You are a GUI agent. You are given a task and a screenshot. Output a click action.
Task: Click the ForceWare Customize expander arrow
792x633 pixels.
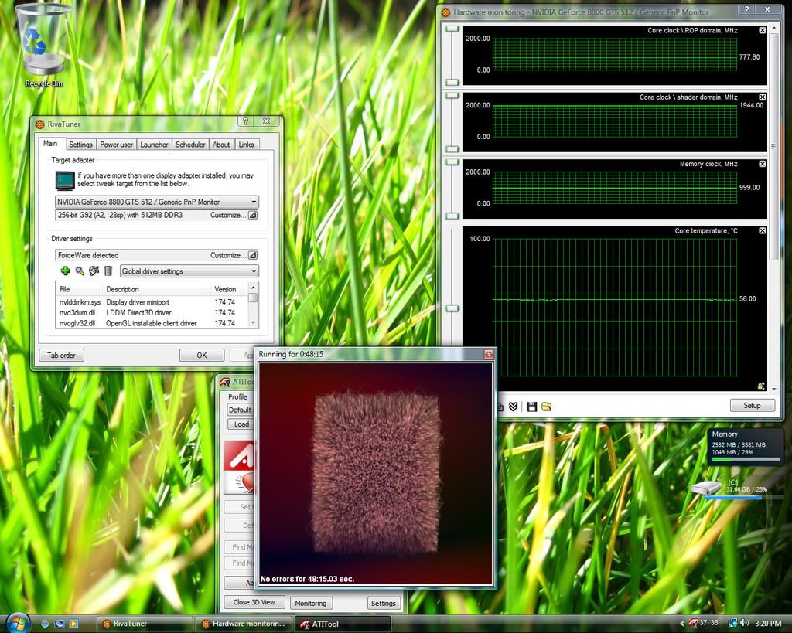(252, 255)
